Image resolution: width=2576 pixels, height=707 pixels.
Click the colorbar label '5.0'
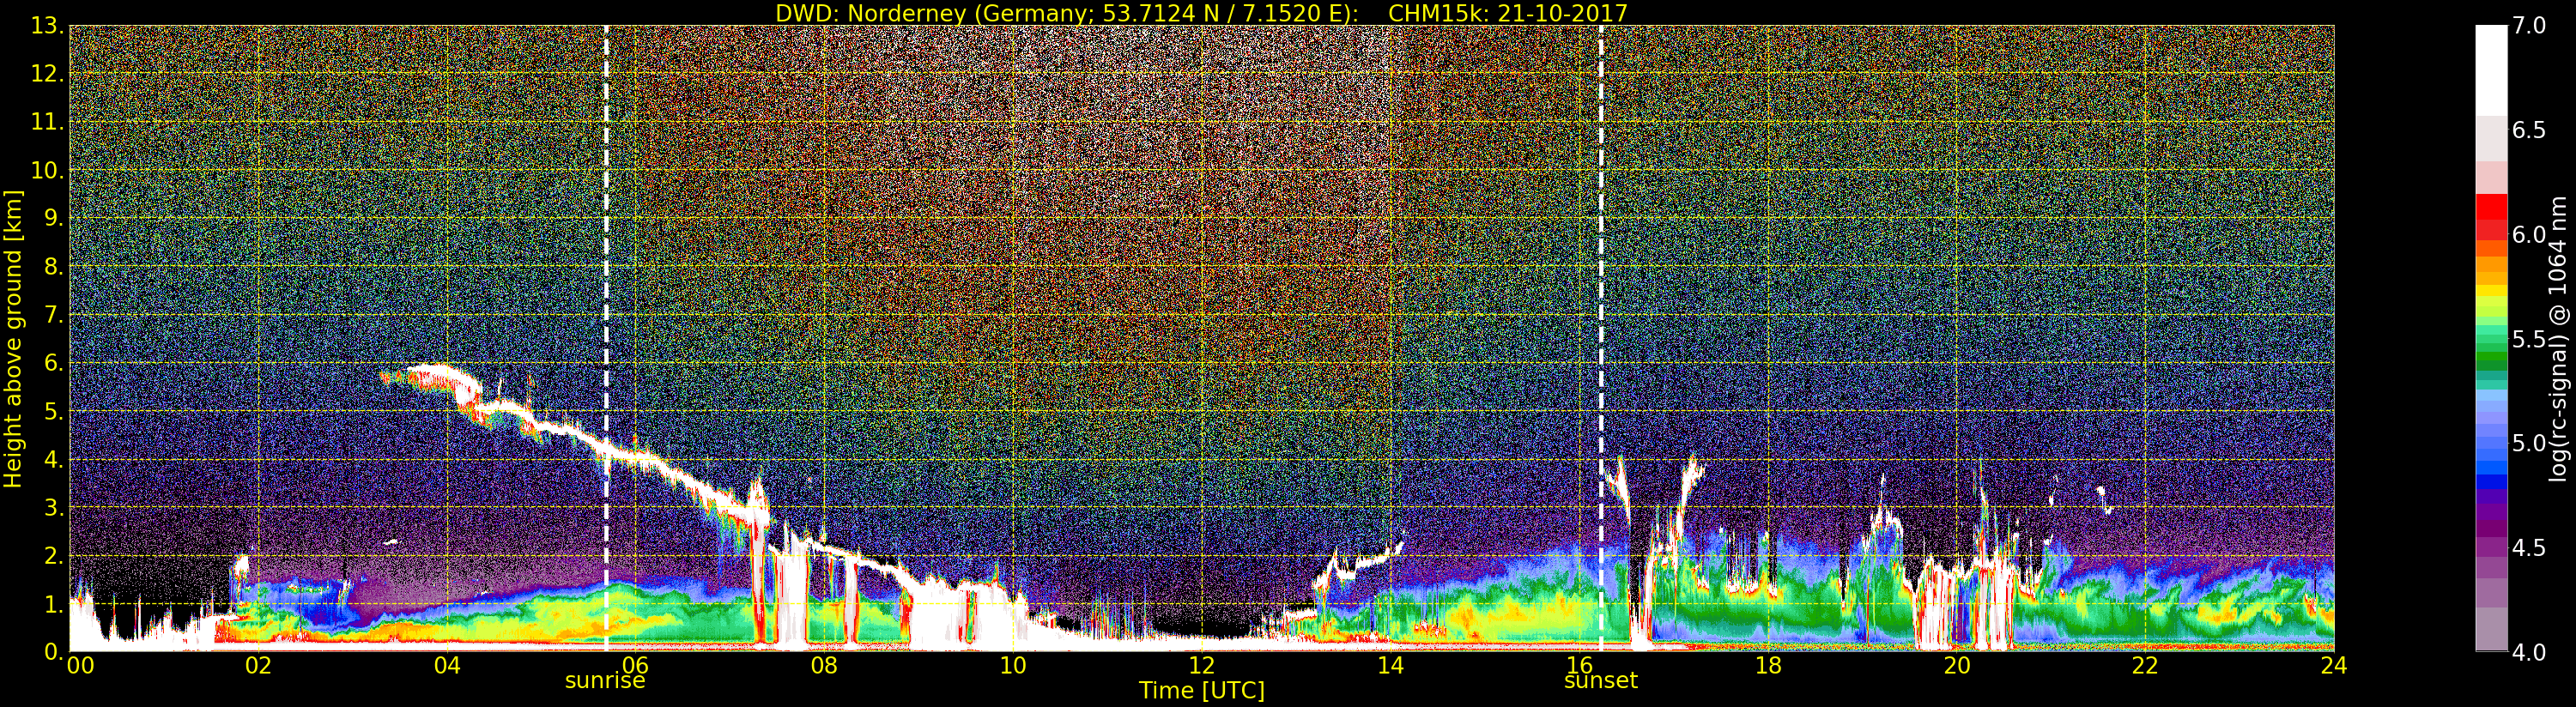(2529, 443)
